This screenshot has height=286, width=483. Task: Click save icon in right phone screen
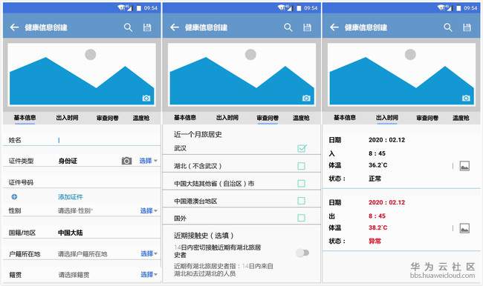pyautogui.click(x=467, y=27)
